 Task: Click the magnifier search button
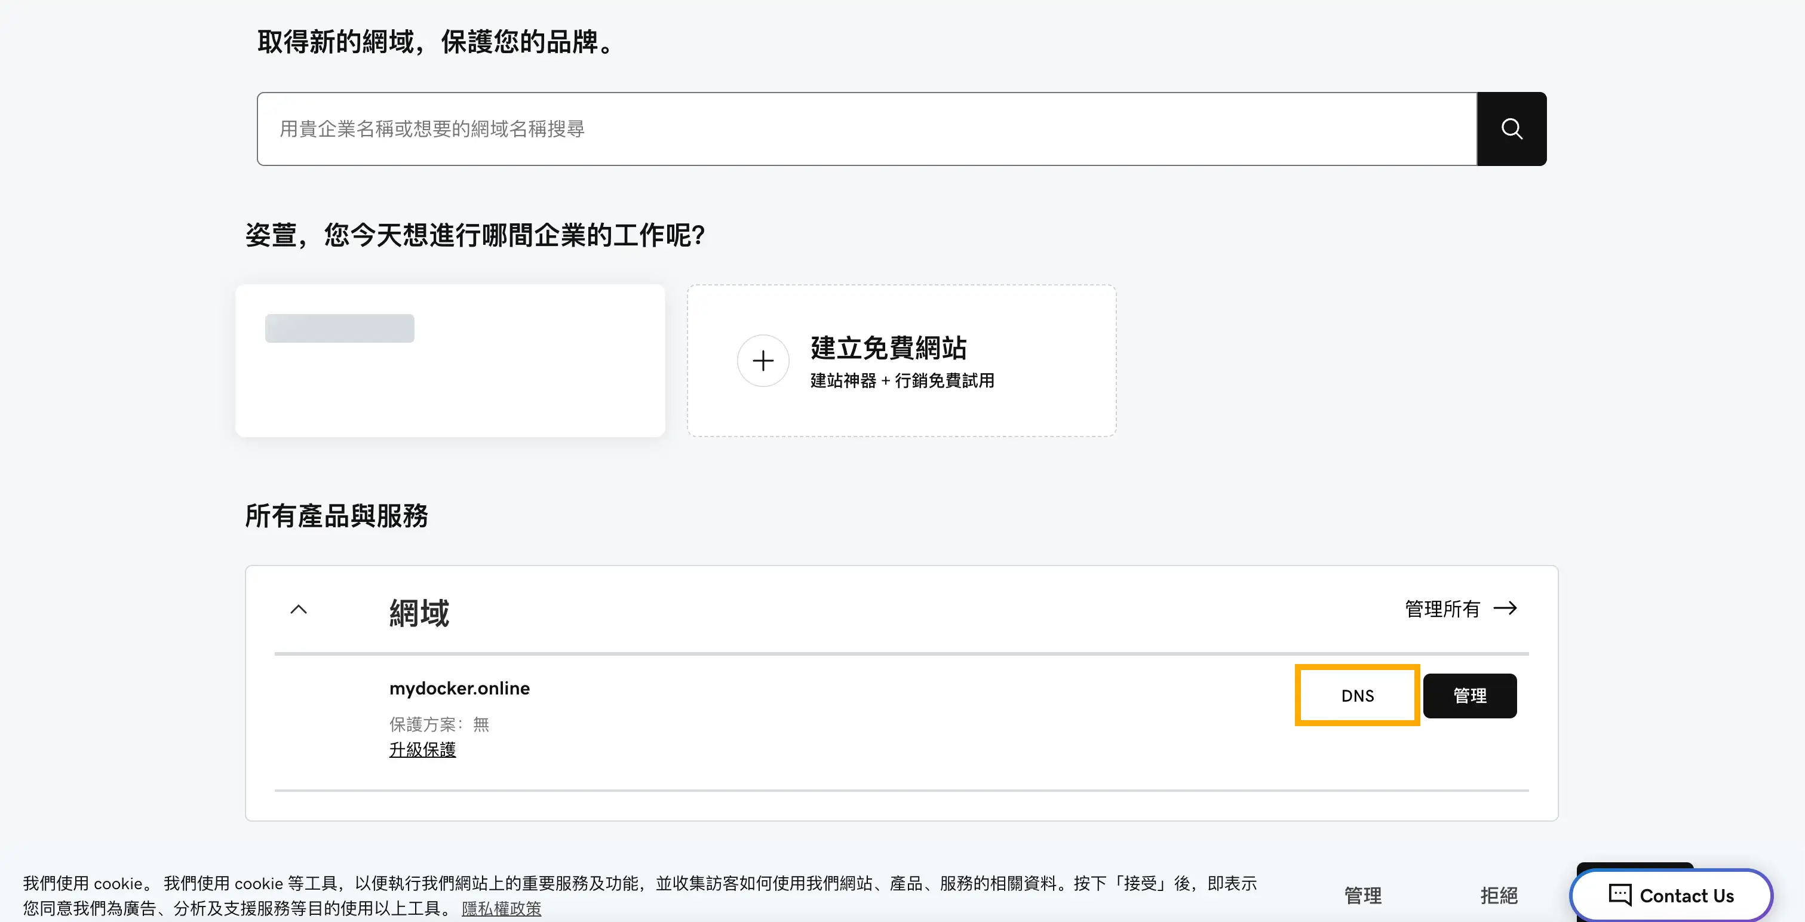click(x=1511, y=129)
